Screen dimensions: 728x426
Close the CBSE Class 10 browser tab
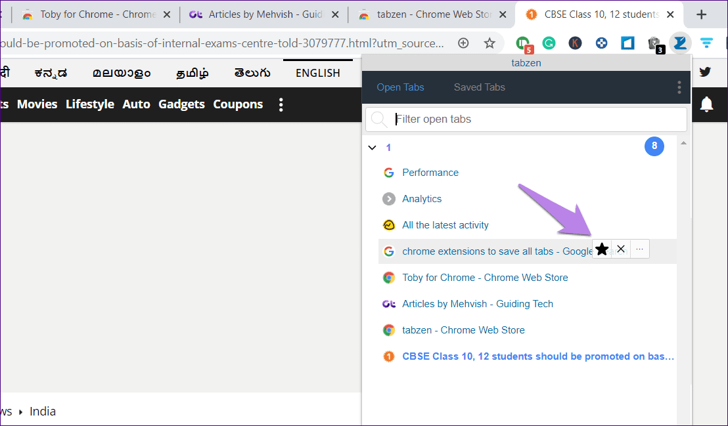[670, 15]
